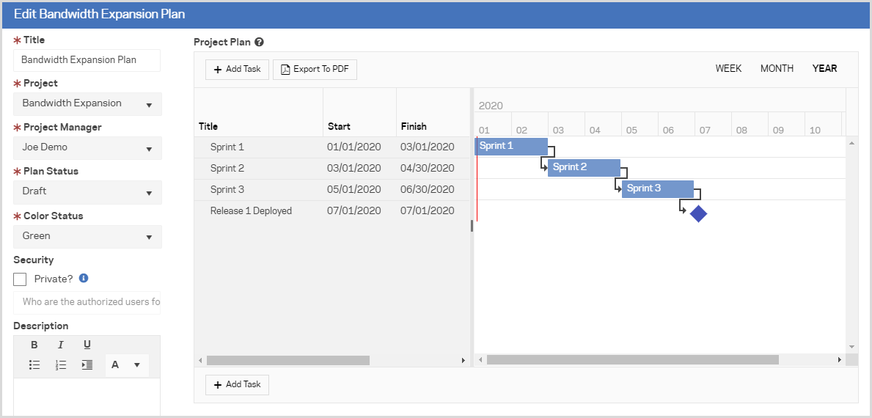Insert a bulleted list in Description
872x418 pixels.
[34, 364]
